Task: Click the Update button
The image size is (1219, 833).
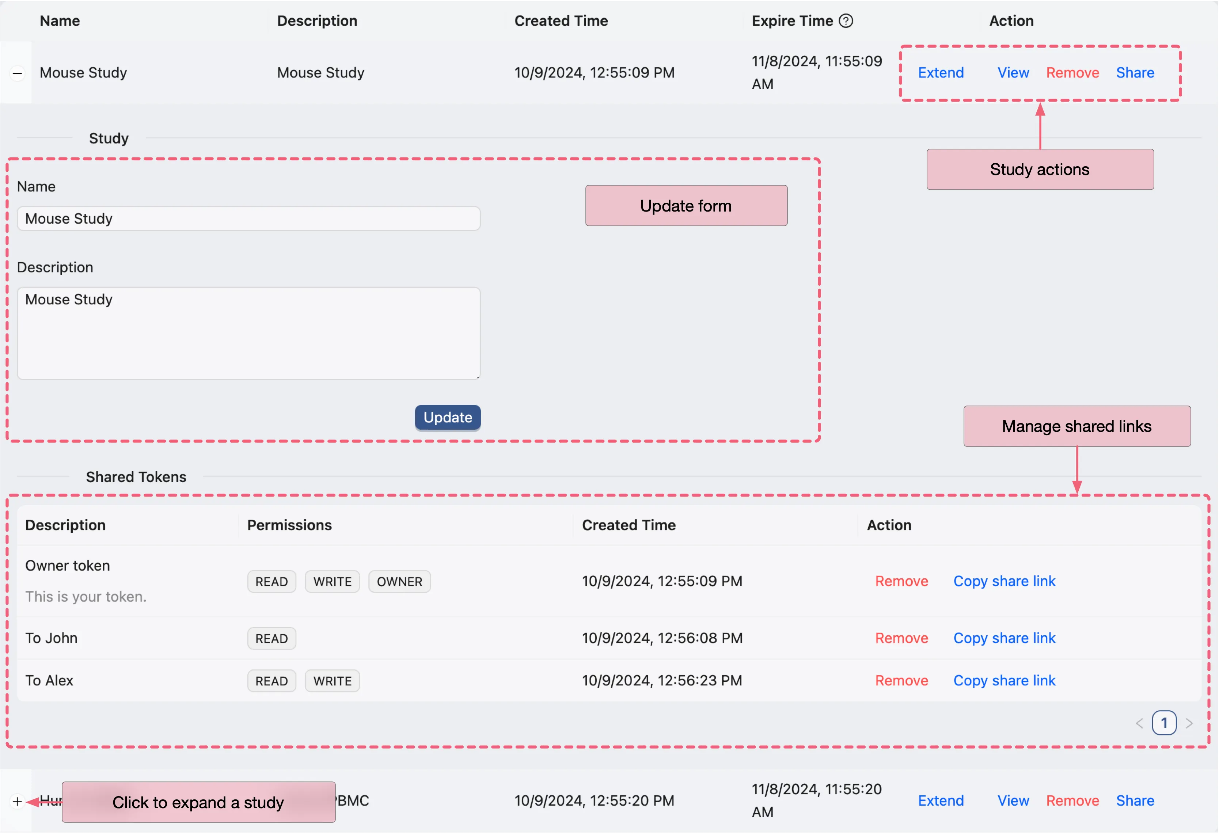Action: coord(447,418)
